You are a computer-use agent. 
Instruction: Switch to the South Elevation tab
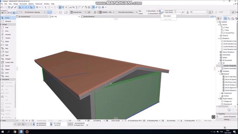89,16
